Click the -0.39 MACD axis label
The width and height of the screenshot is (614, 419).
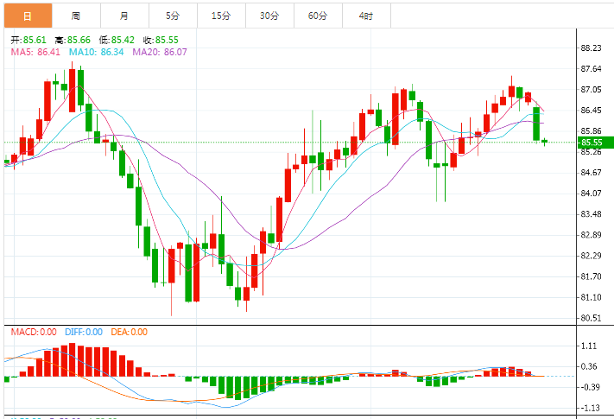(x=591, y=387)
